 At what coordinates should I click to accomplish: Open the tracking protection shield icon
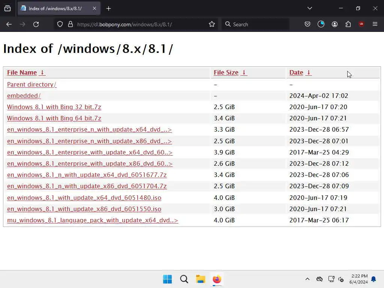tap(60, 24)
